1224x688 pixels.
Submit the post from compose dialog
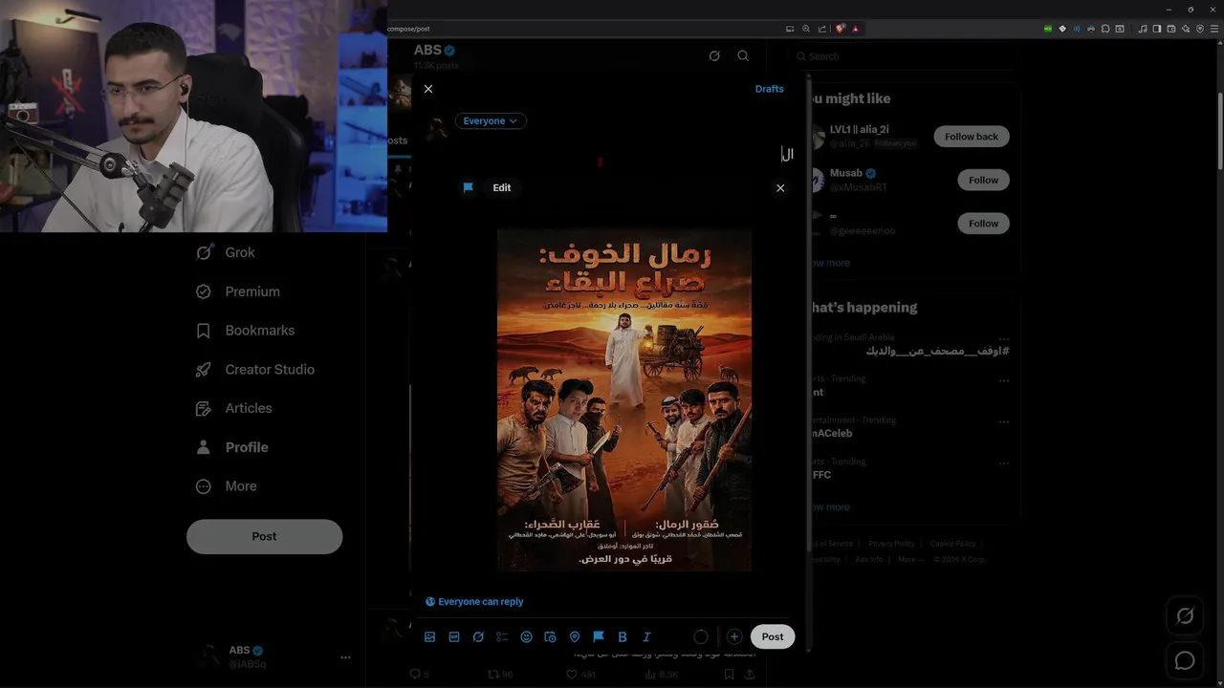tap(773, 636)
